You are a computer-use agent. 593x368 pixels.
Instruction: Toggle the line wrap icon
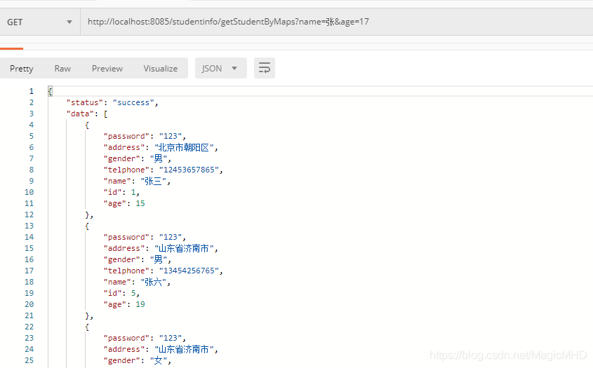(x=265, y=69)
